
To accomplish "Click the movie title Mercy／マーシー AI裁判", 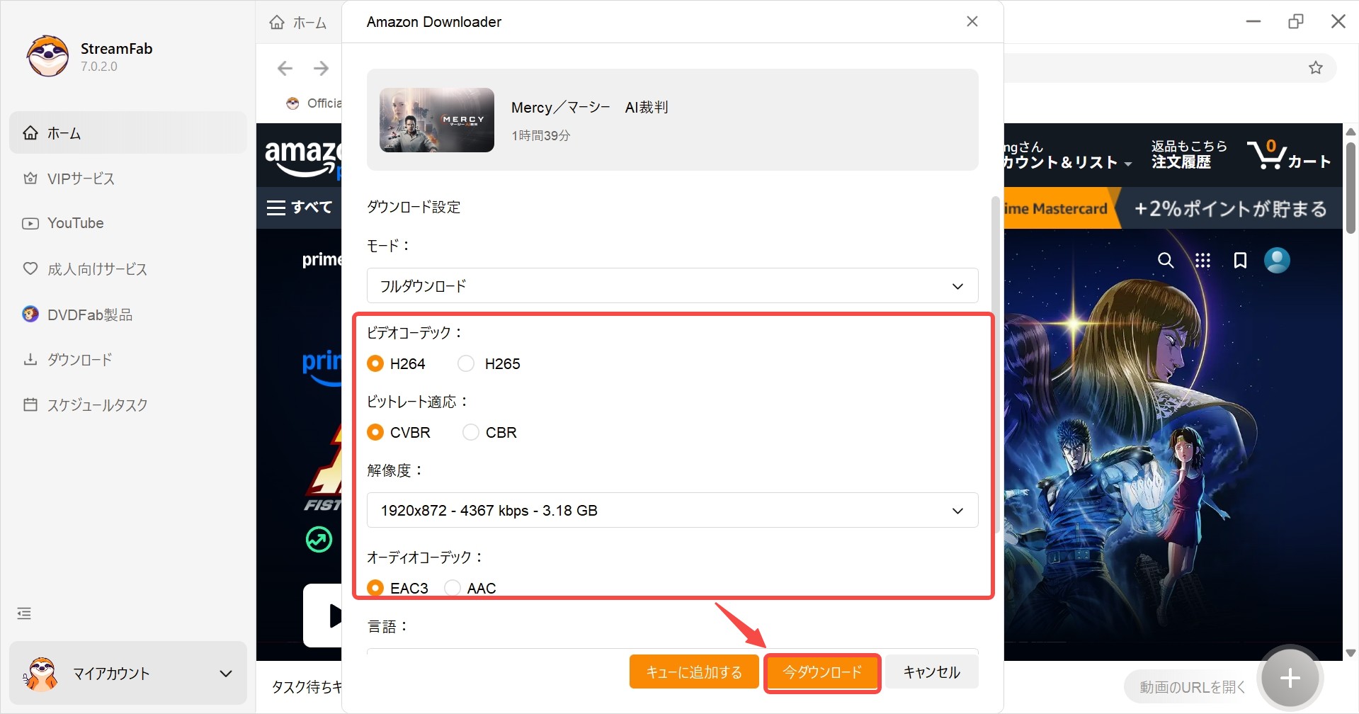I will tap(590, 108).
